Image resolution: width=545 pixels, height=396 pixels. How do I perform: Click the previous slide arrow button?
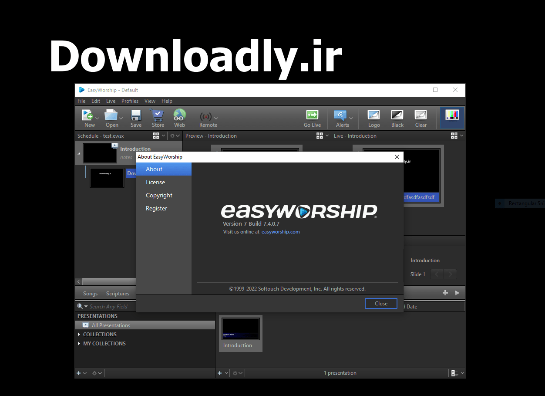pos(437,274)
